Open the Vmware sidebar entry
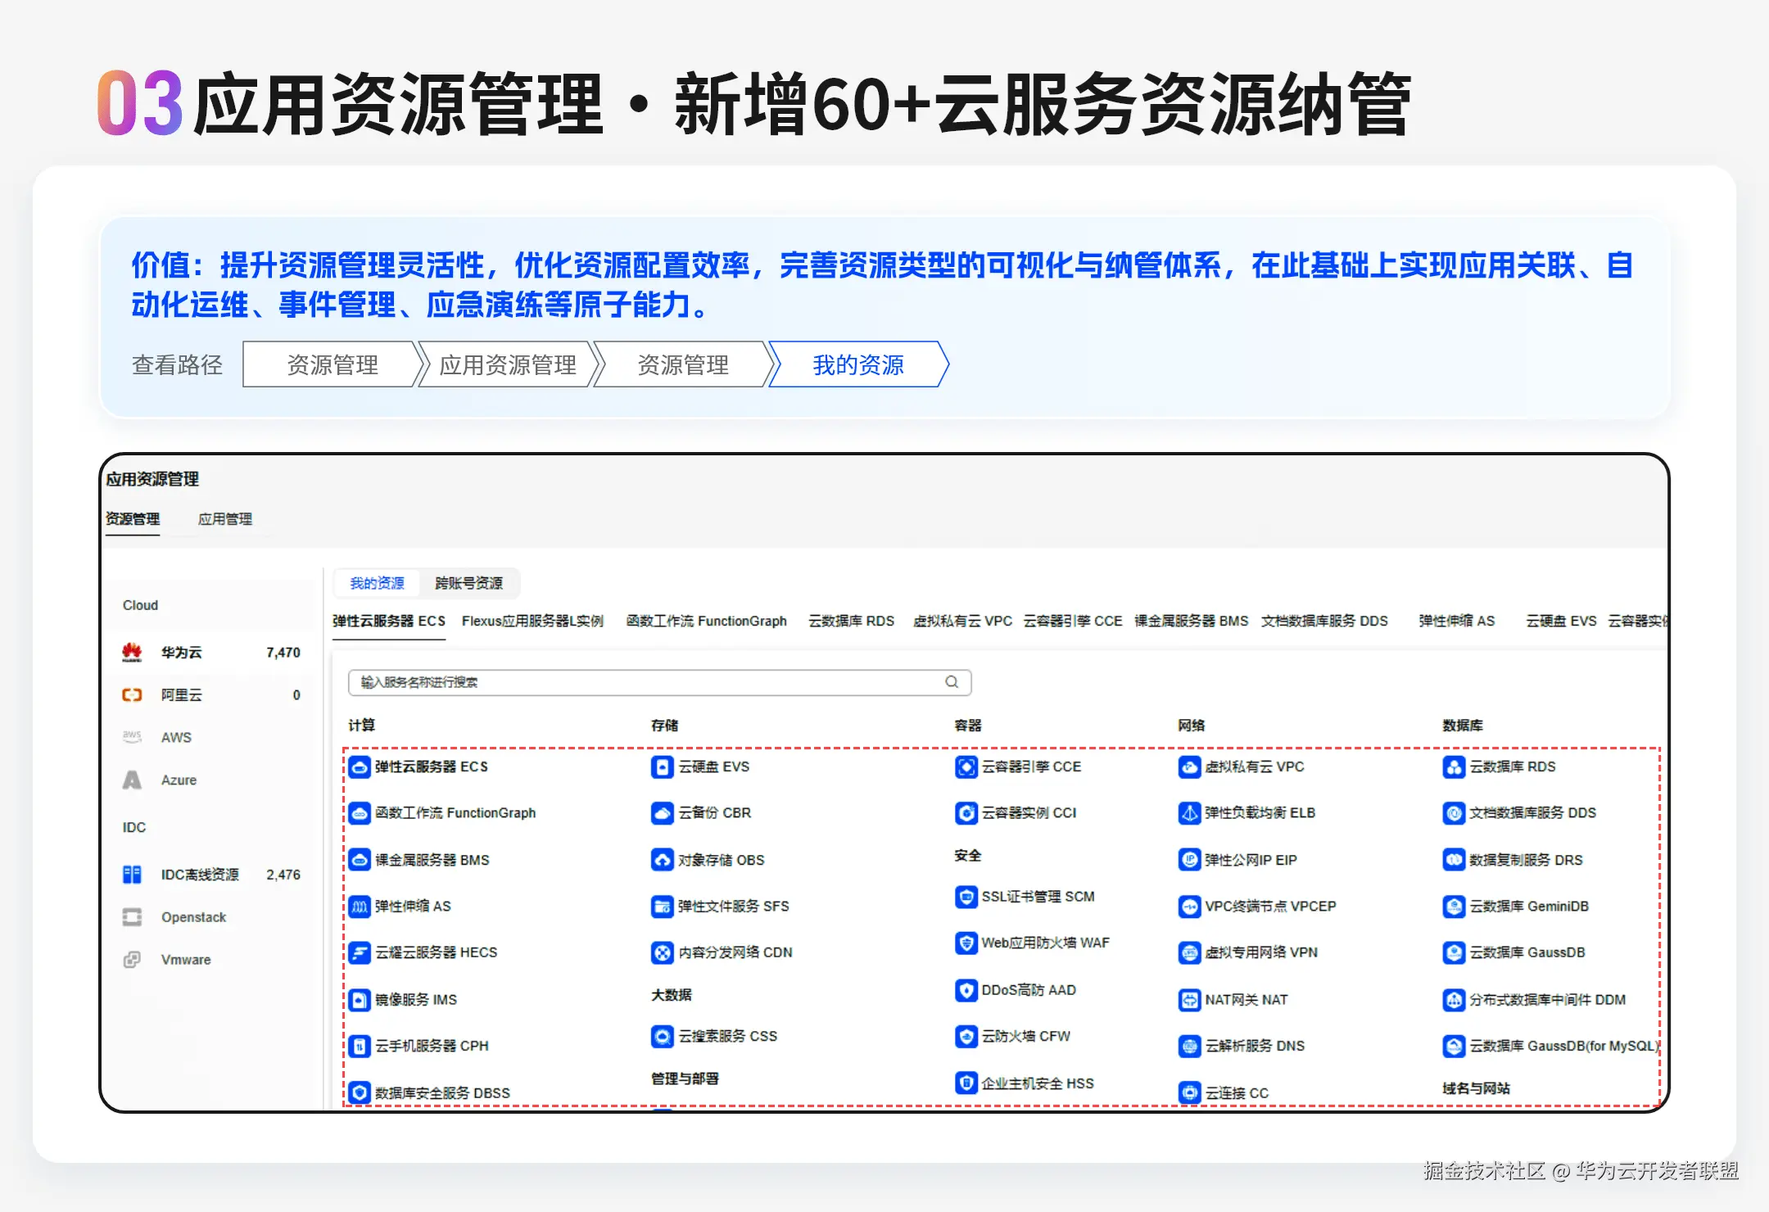Screen dimensions: 1769x1212 186,960
